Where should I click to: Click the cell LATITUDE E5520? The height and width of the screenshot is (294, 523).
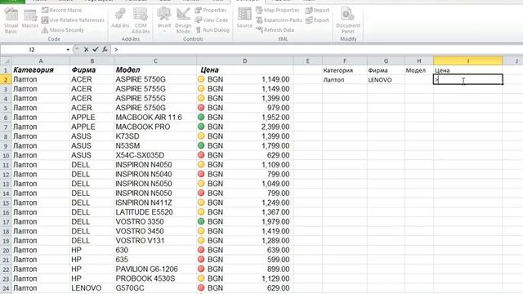[155, 212]
